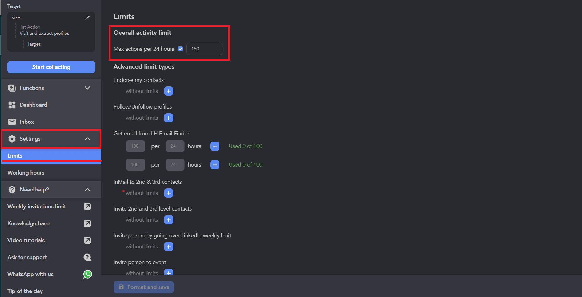Select Working hours under Settings

(26, 173)
